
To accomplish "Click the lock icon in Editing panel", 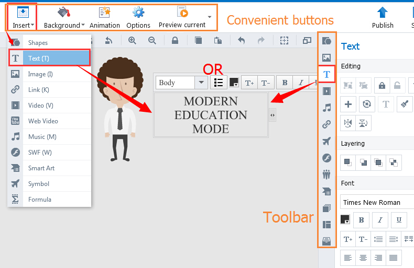I will [x=382, y=85].
